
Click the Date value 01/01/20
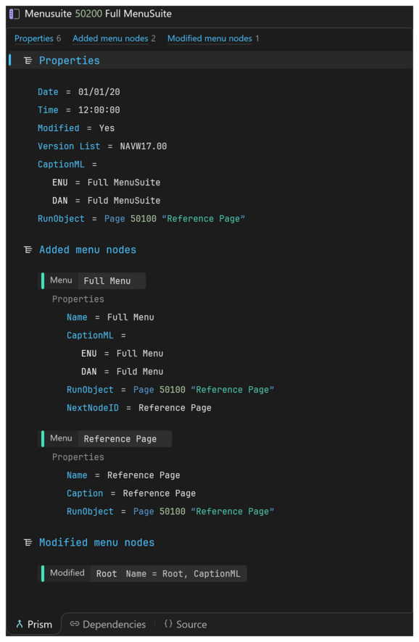(x=99, y=92)
